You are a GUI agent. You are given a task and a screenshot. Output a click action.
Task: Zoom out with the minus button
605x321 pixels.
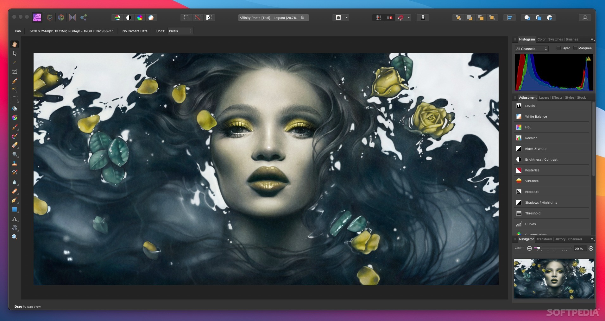529,249
